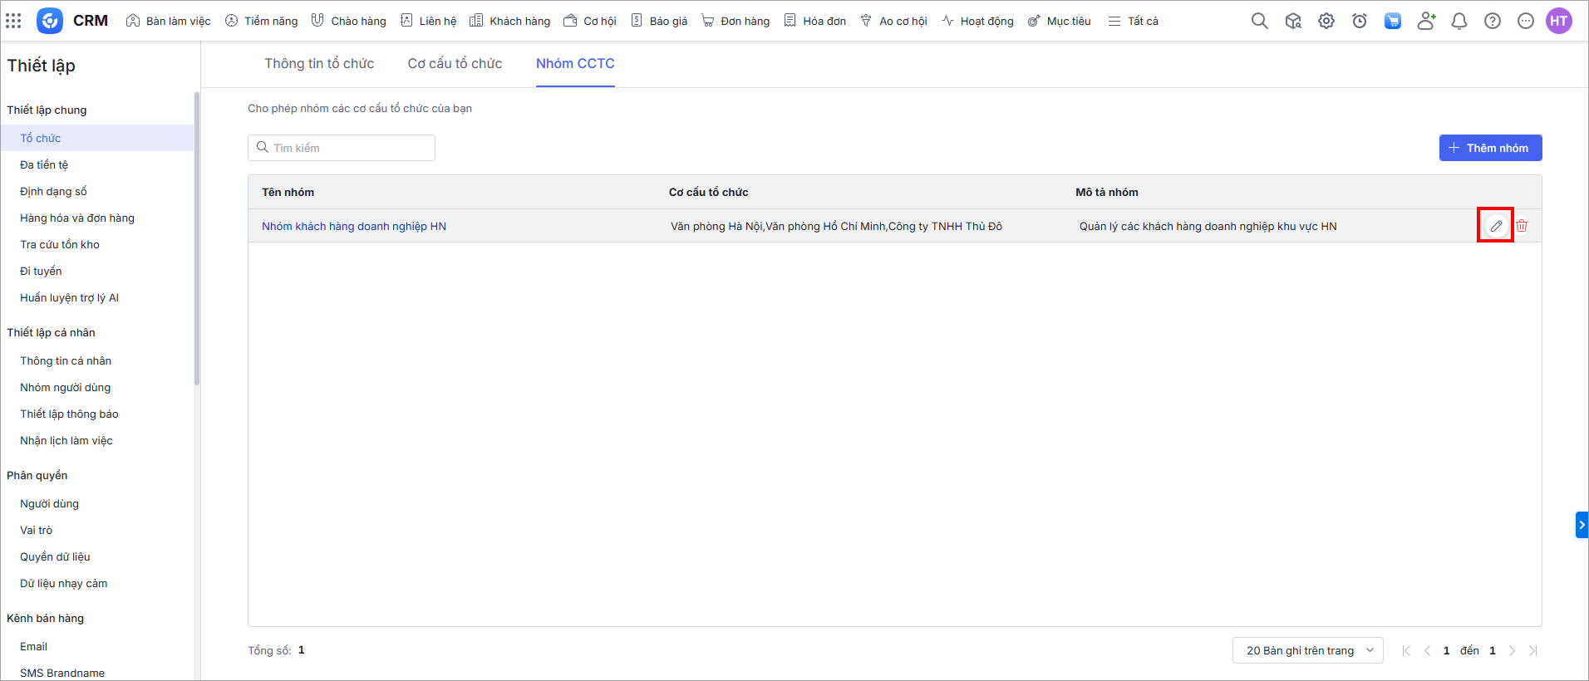
Task: Open notifications bell icon
Action: [x=1459, y=21]
